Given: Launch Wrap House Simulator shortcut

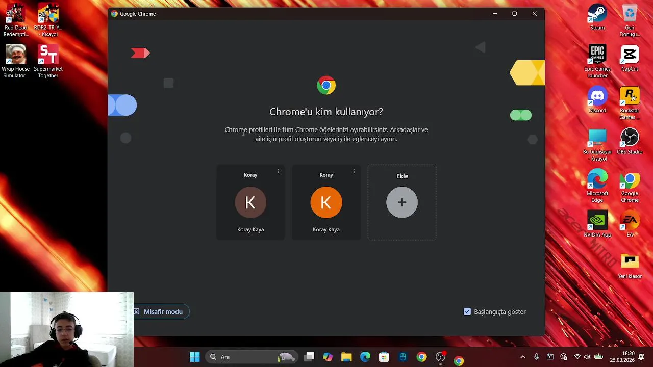Looking at the screenshot, I should (16, 62).
